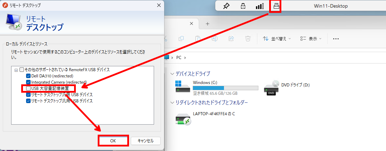
Task: Click the chevron after PC in breadcrumb
Action: [x=185, y=58]
